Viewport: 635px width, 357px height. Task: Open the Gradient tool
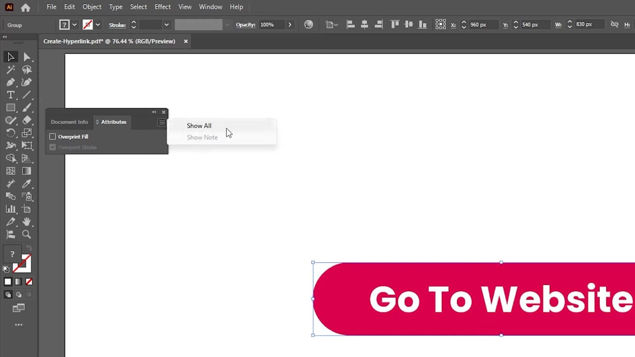point(27,170)
